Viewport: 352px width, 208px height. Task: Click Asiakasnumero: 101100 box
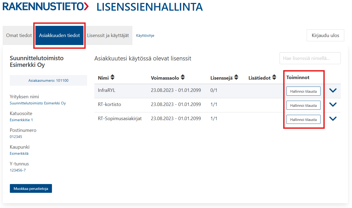(x=48, y=80)
